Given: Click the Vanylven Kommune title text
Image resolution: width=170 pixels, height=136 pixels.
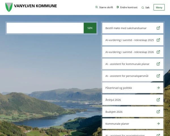Looking at the screenshot, I should click(x=35, y=6).
